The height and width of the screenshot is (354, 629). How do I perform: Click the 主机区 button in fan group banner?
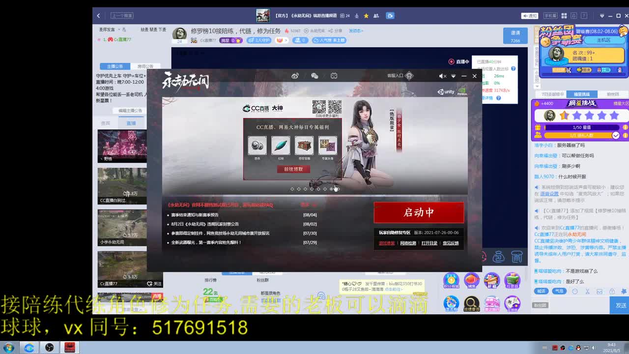(x=603, y=40)
